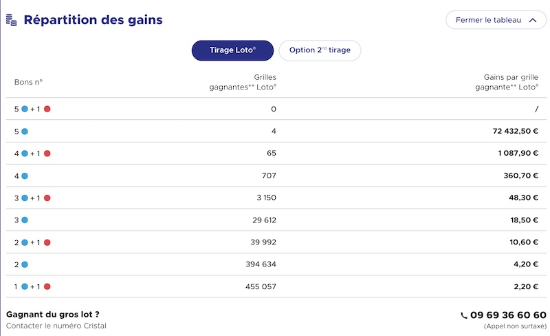Call the number 09 69 36 60 60

pos(508,315)
